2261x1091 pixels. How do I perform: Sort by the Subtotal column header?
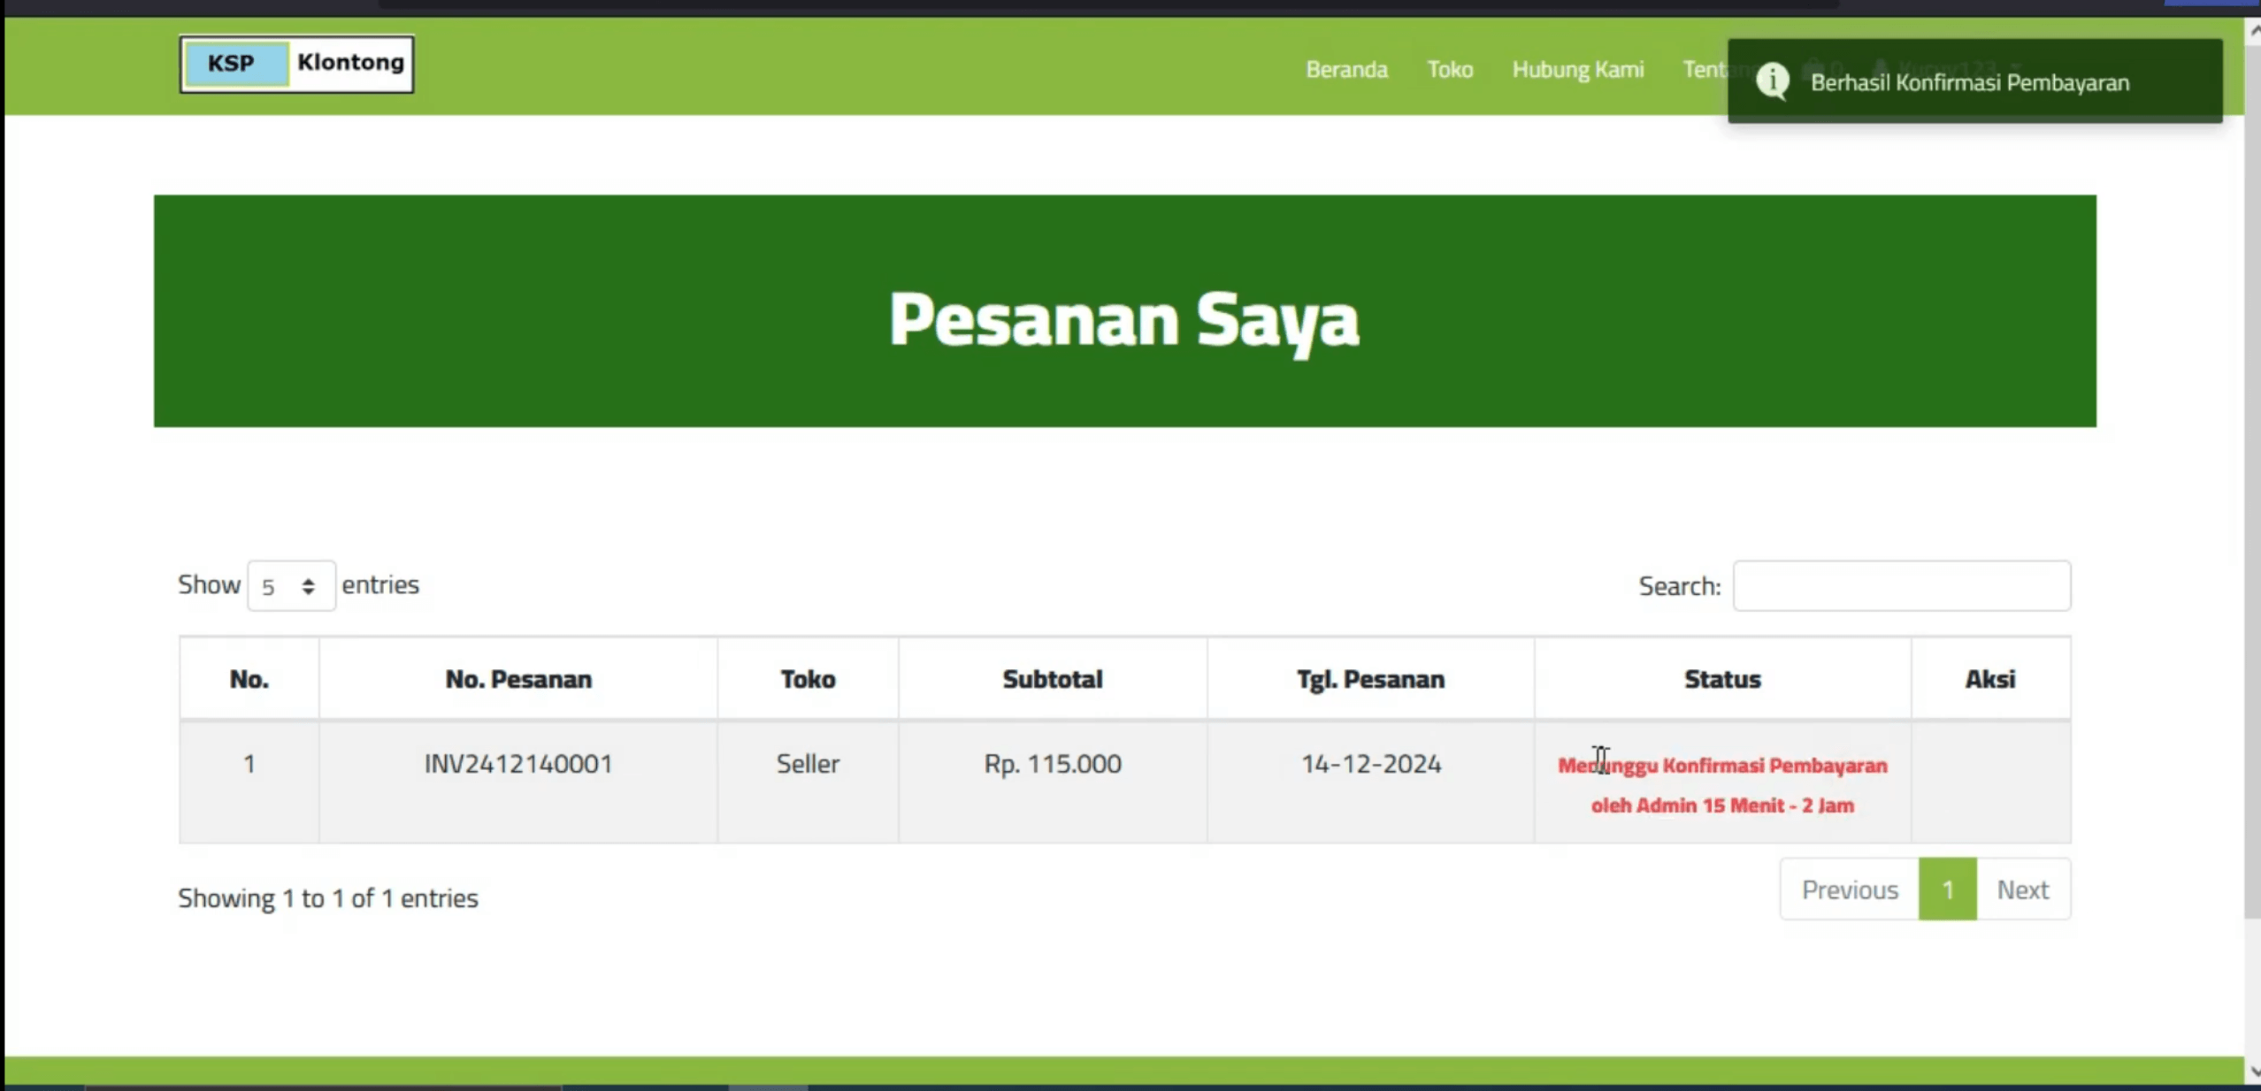click(x=1053, y=679)
